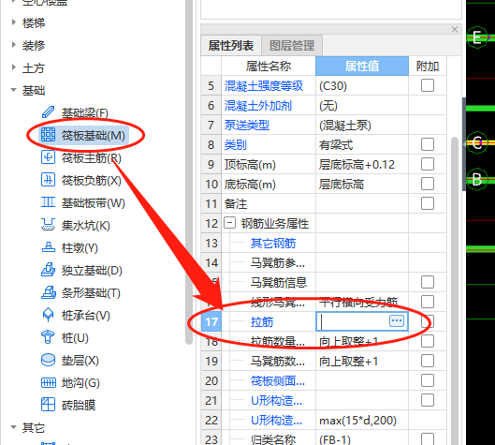Open 混凝土强度等级 property link
This screenshot has width=495, height=445.
pos(264,86)
